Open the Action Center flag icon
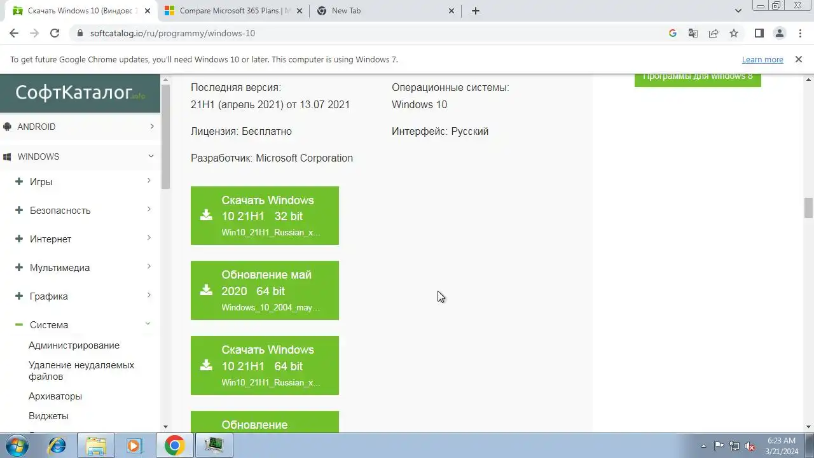 [719, 446]
